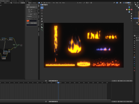
Task: Switch to the Compositing workspace tab
Action: point(21,1)
